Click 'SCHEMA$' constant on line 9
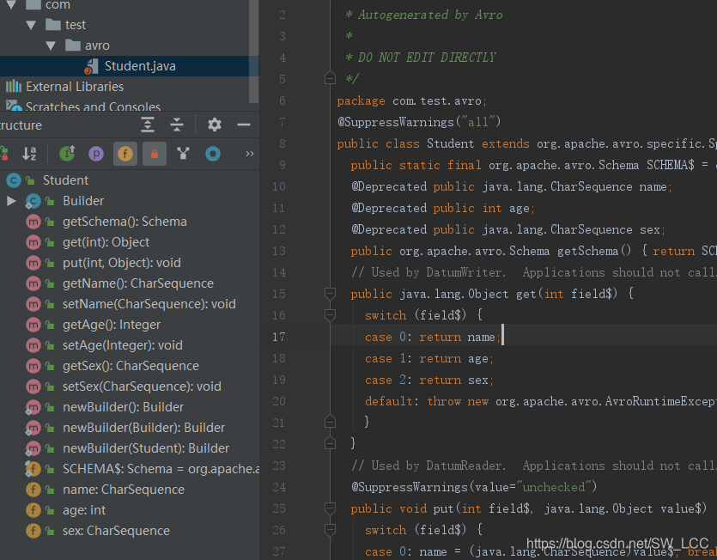 [x=671, y=165]
